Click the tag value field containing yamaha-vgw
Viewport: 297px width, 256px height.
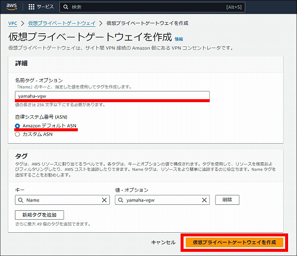162,200
